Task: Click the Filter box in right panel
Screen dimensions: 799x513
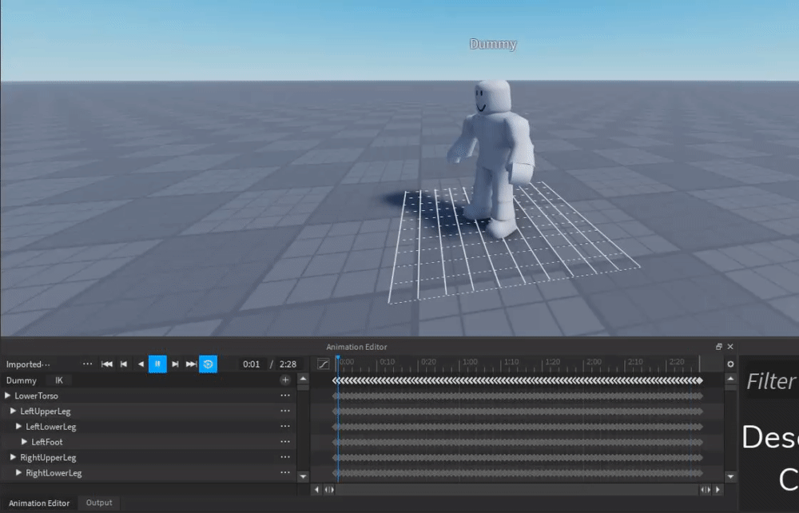Action: pyautogui.click(x=770, y=381)
